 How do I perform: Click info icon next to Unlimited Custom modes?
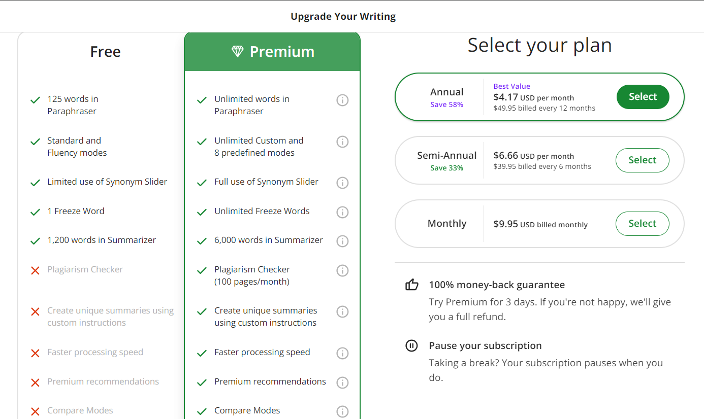point(343,142)
